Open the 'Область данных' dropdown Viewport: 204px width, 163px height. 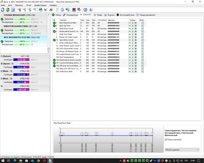(x=182, y=150)
